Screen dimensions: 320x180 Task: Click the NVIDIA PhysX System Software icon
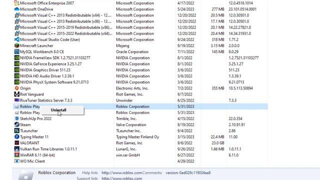pos(16,82)
